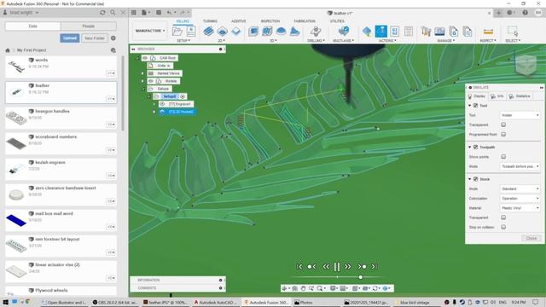Search the data panel
This screenshot has width=546, height=307.
[113, 13]
